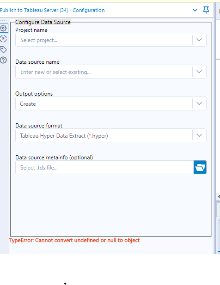Click the Select .tds file text field
The width and height of the screenshot is (220, 285).
coord(104,167)
